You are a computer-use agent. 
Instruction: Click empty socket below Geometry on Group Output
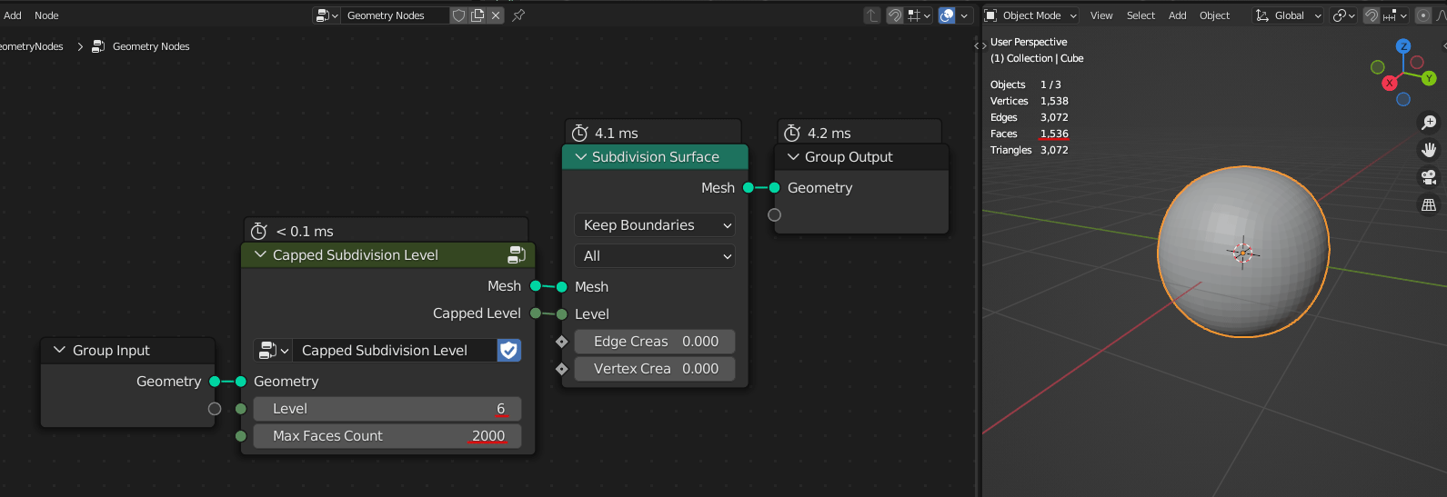(x=775, y=215)
